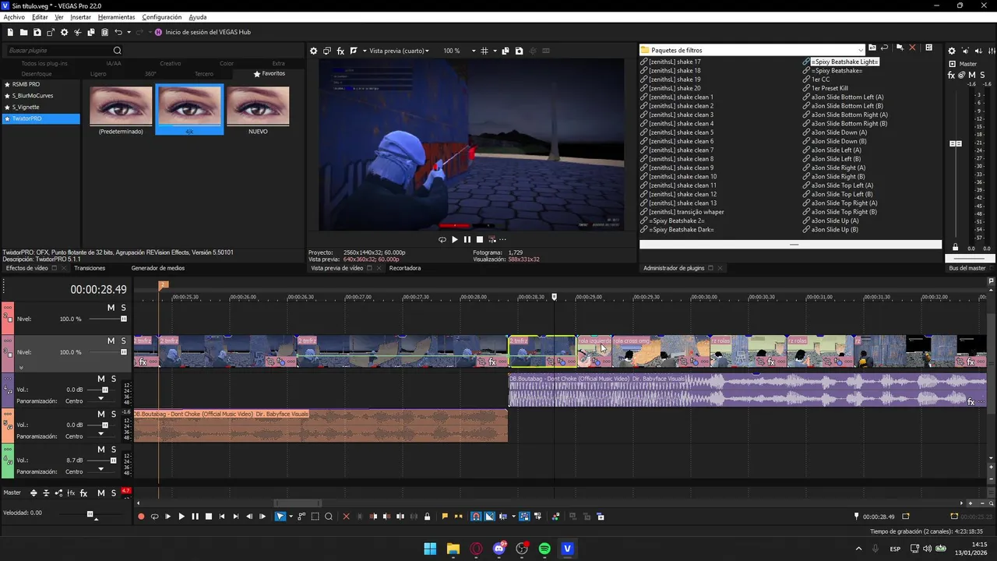
Task: Select the S_Vignette plug-in
Action: click(26, 107)
